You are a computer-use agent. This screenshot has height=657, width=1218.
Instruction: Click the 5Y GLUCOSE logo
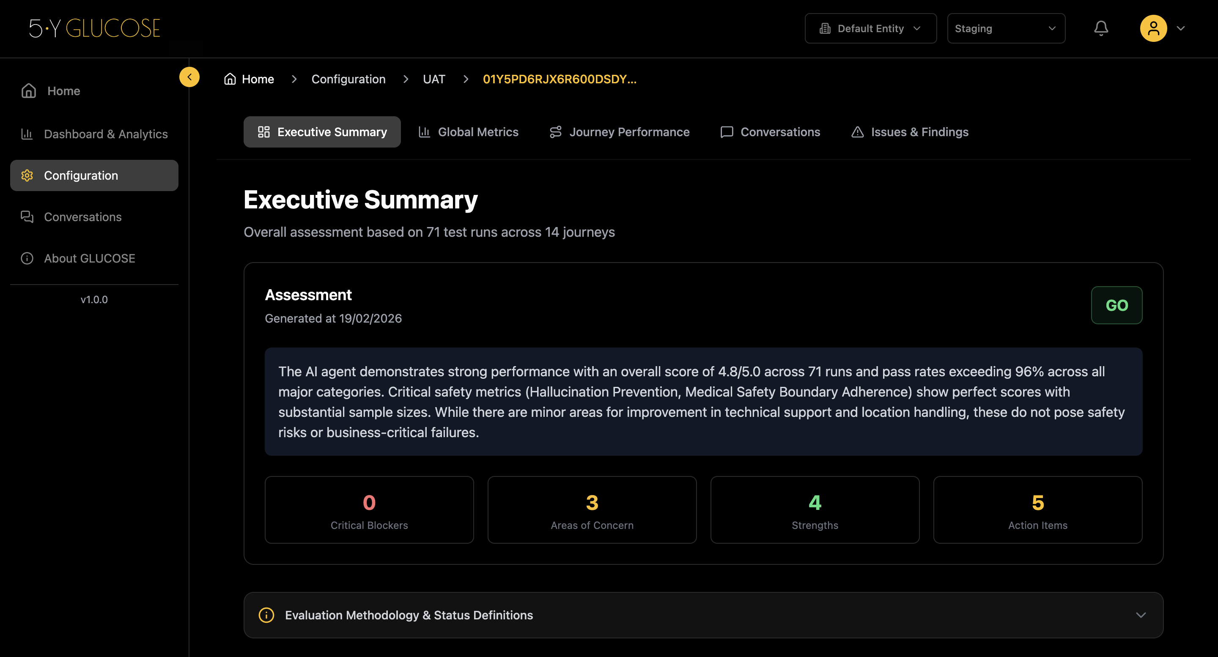click(95, 28)
